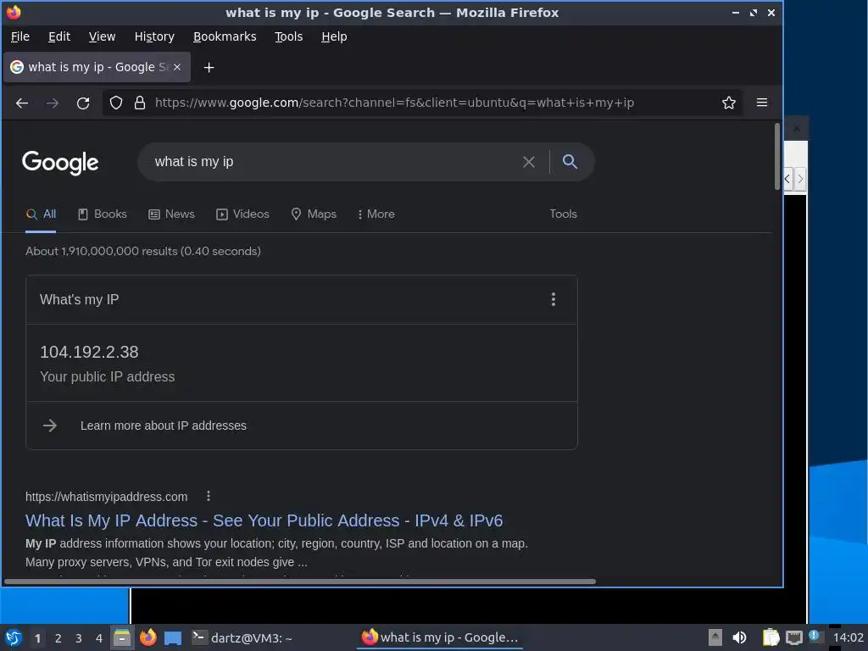The width and height of the screenshot is (868, 651).
Task: Open a new tab
Action: pos(209,68)
